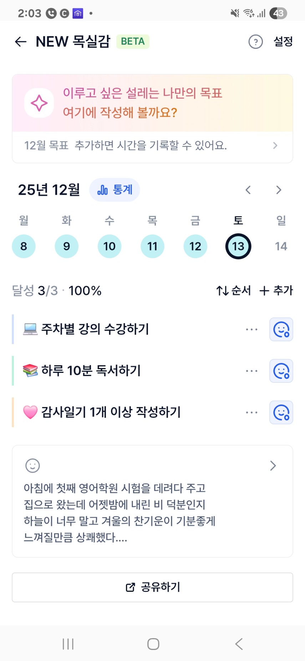Screen dimensions: 305x661
Task: Tap 순서 to reorder goals
Action: point(234,291)
